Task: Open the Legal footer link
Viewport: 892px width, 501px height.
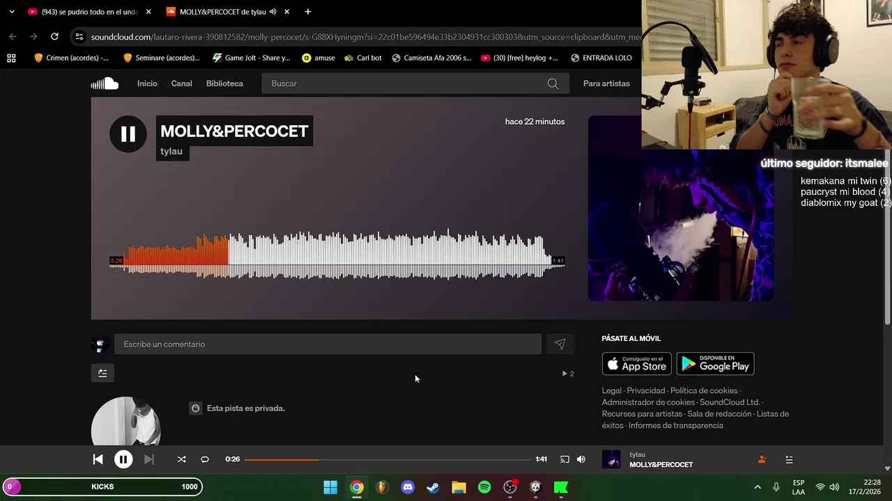Action: click(611, 391)
